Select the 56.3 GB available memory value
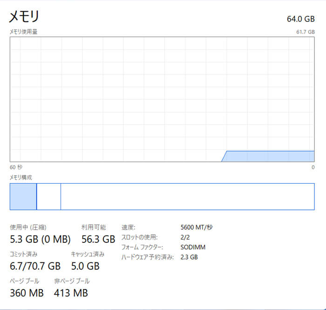The width and height of the screenshot is (326, 310). click(98, 240)
